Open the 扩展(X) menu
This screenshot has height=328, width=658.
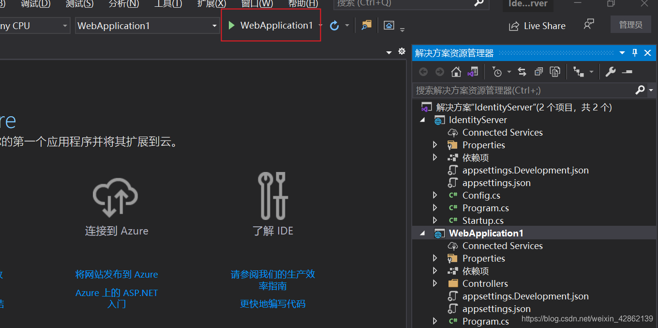pos(211,3)
